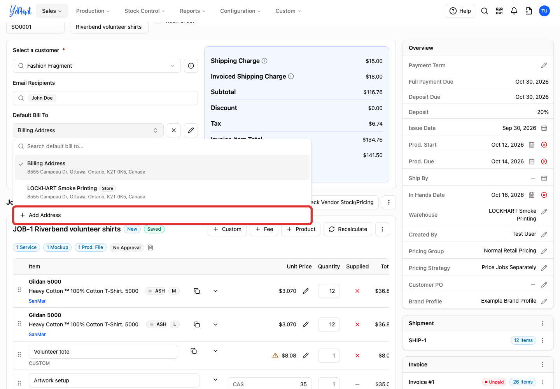The width and height of the screenshot is (560, 389).
Task: Edit the Pricing Group field
Action: (544, 251)
